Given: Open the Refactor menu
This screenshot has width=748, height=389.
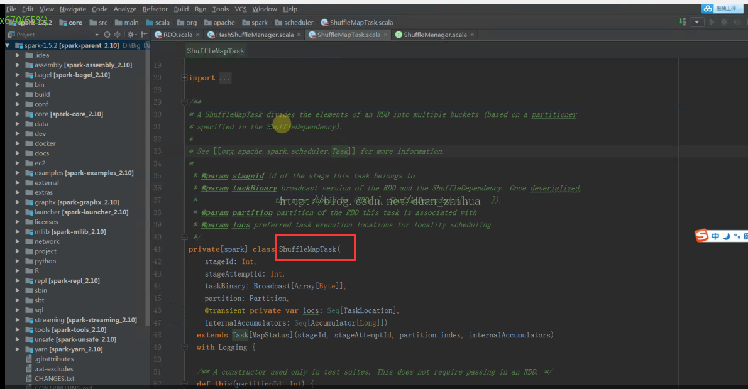Looking at the screenshot, I should 155,9.
